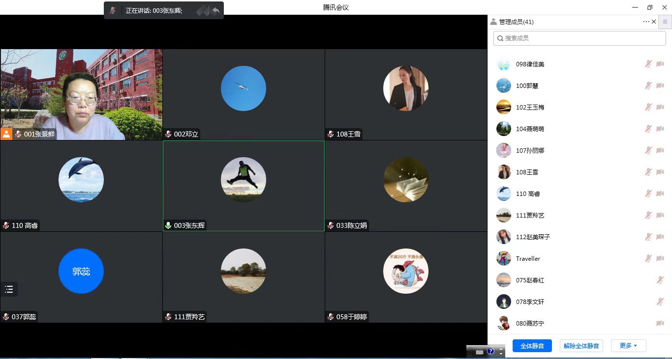672x359 pixels.
Task: Click the keyboard icon in the input language bar
Action: (x=480, y=351)
